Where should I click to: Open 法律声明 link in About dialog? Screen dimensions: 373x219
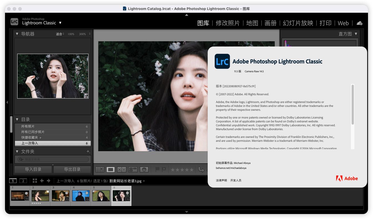point(221,180)
